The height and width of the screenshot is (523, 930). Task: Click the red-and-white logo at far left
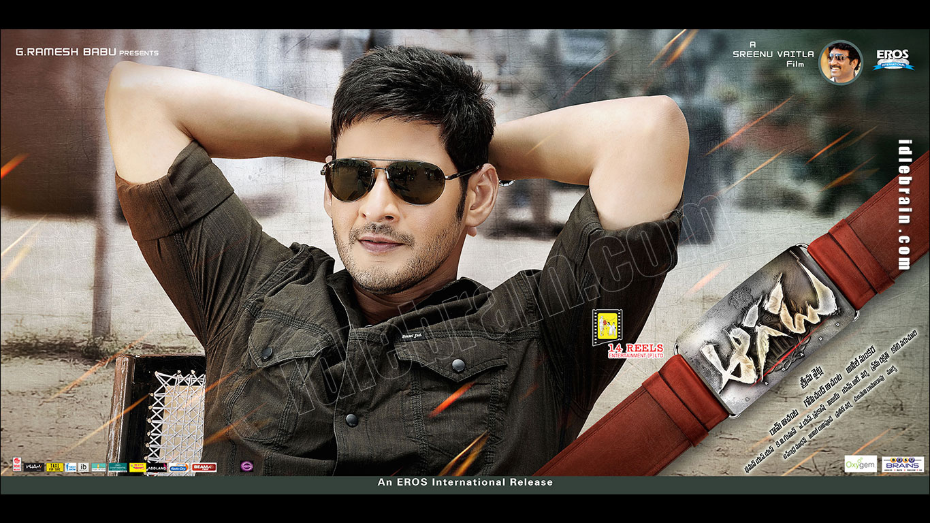[17, 464]
